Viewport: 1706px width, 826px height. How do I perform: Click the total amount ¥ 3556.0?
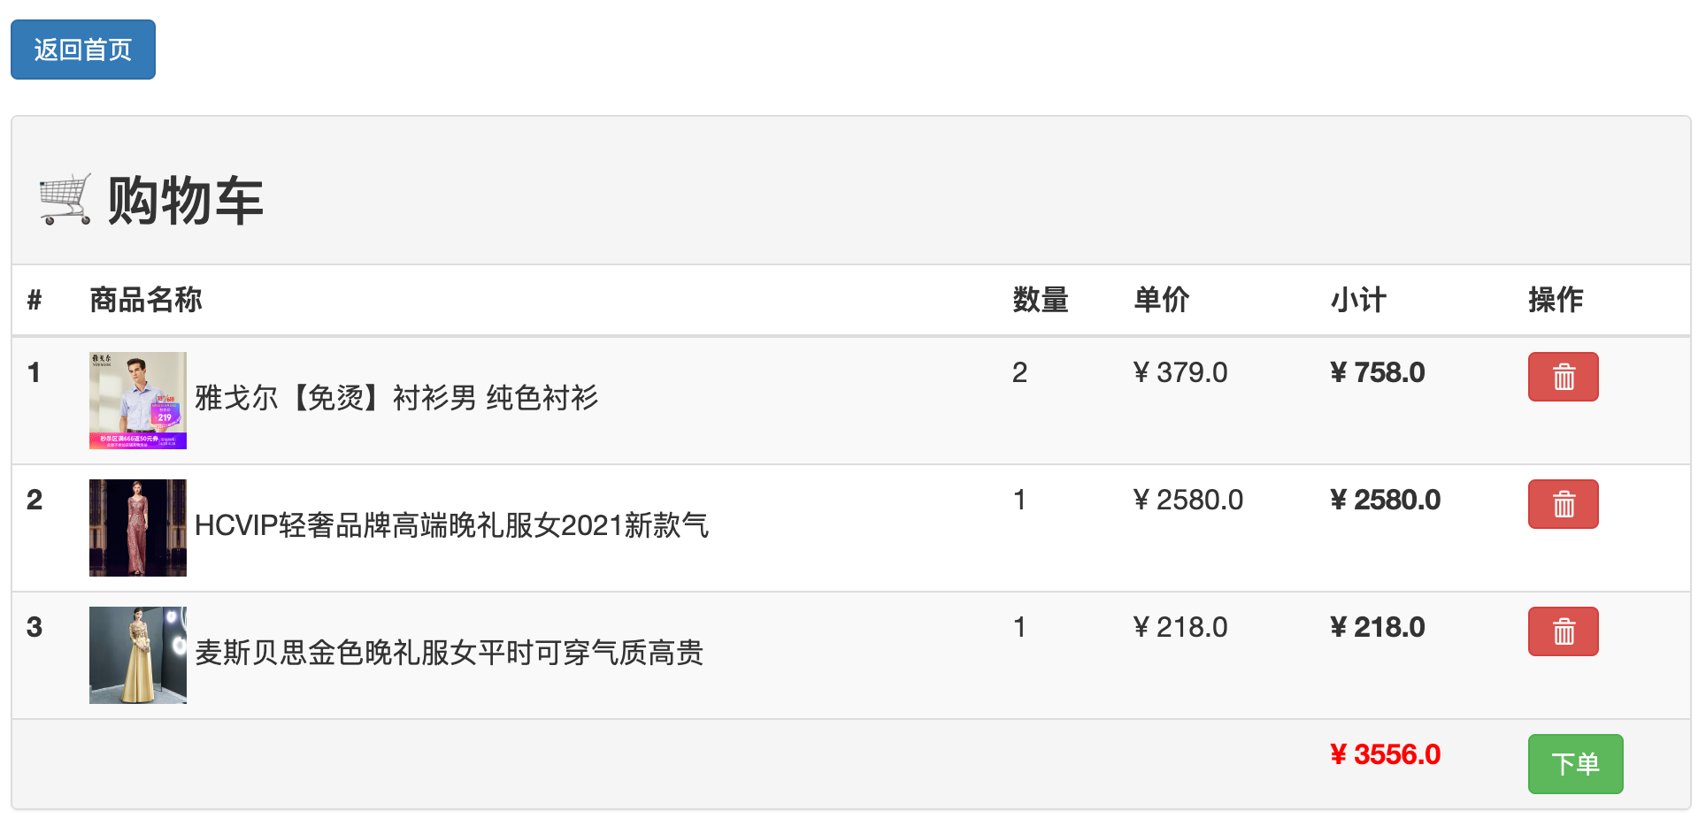(x=1386, y=754)
